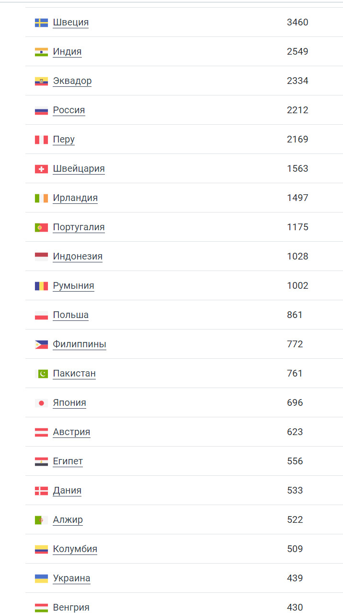Follow the Индонезия link
Viewport: 343px width, 613px height.
[78, 257]
